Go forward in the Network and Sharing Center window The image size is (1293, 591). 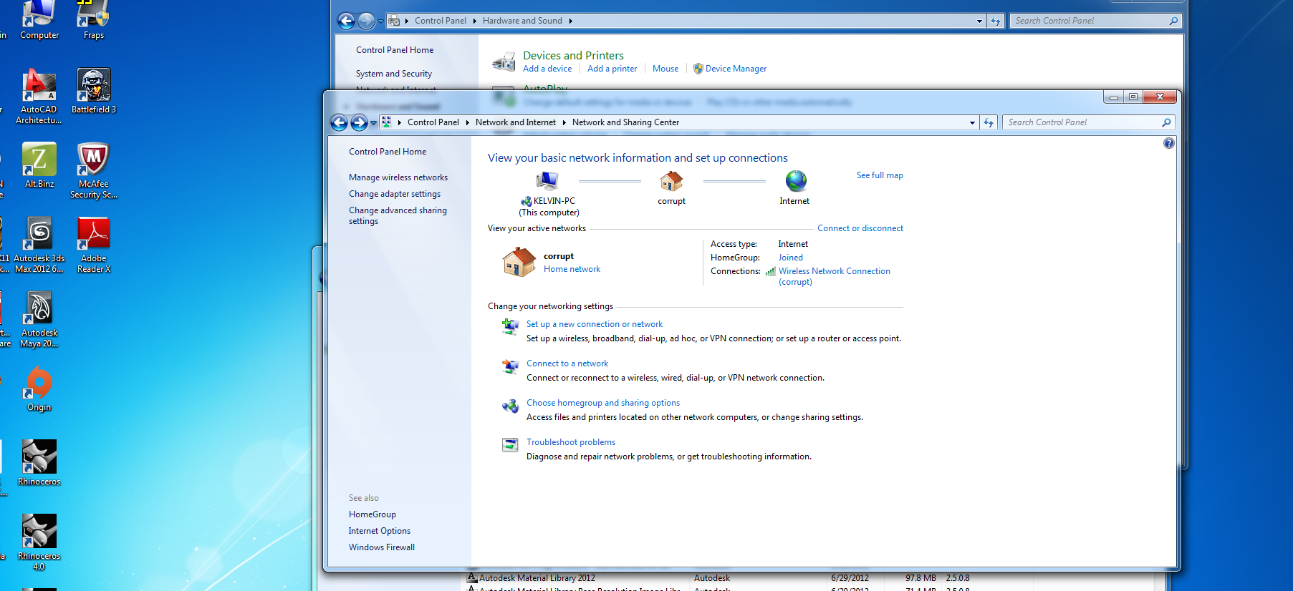(x=359, y=122)
